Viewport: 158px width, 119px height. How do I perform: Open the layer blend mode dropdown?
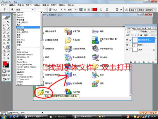pos(132,32)
